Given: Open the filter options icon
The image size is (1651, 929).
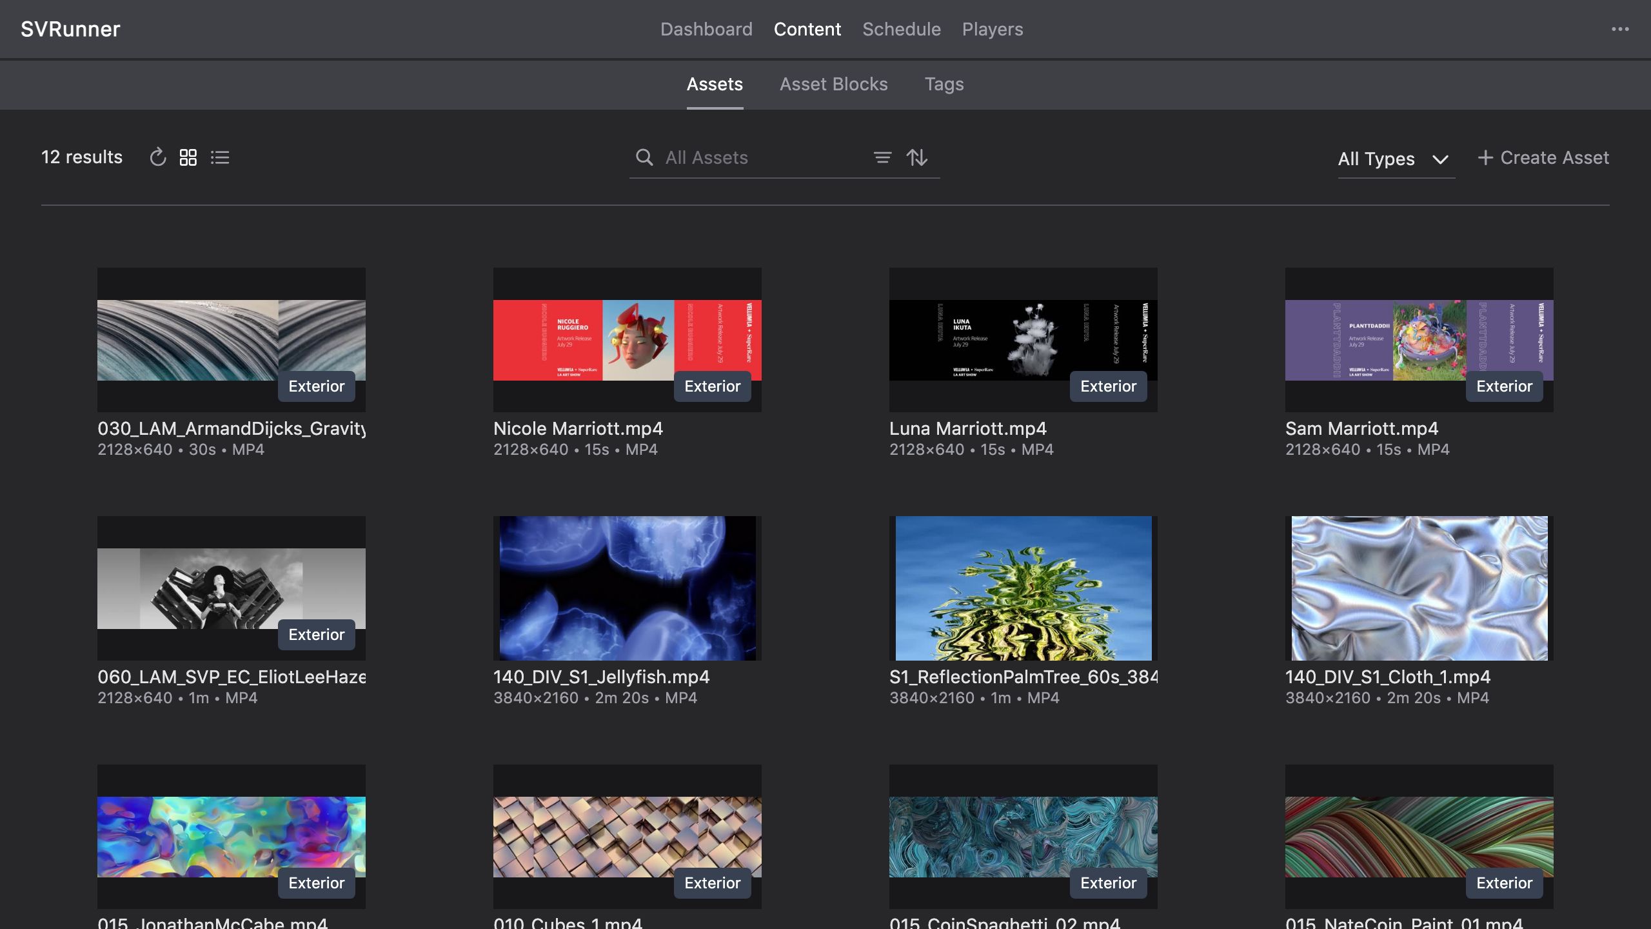Looking at the screenshot, I should pos(882,157).
